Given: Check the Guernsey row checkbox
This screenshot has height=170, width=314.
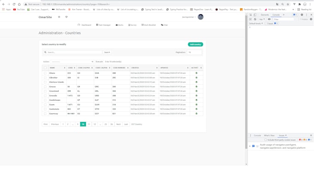Looking at the screenshot, I should tap(45, 114).
